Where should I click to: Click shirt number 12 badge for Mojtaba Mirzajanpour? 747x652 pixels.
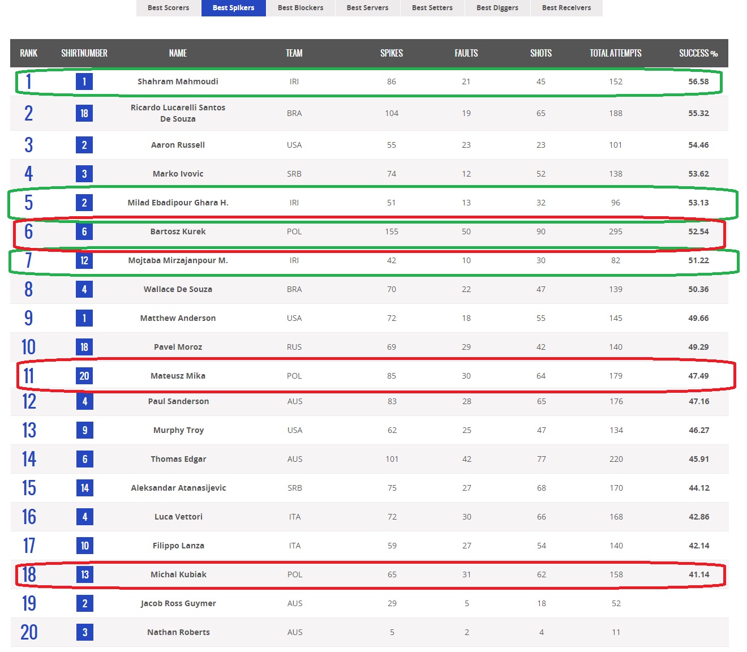coord(84,260)
